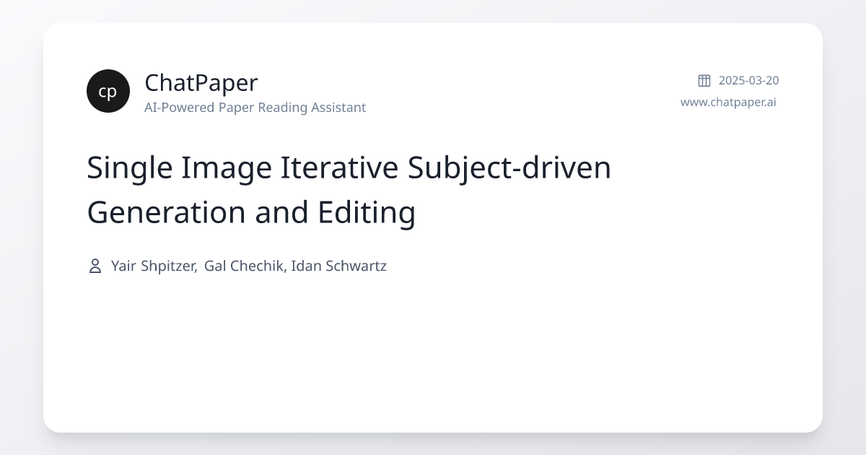The width and height of the screenshot is (866, 455).
Task: Click the person icon before the authors
Action: point(95,266)
